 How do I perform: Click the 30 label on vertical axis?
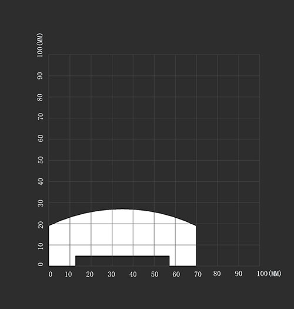click(x=40, y=203)
